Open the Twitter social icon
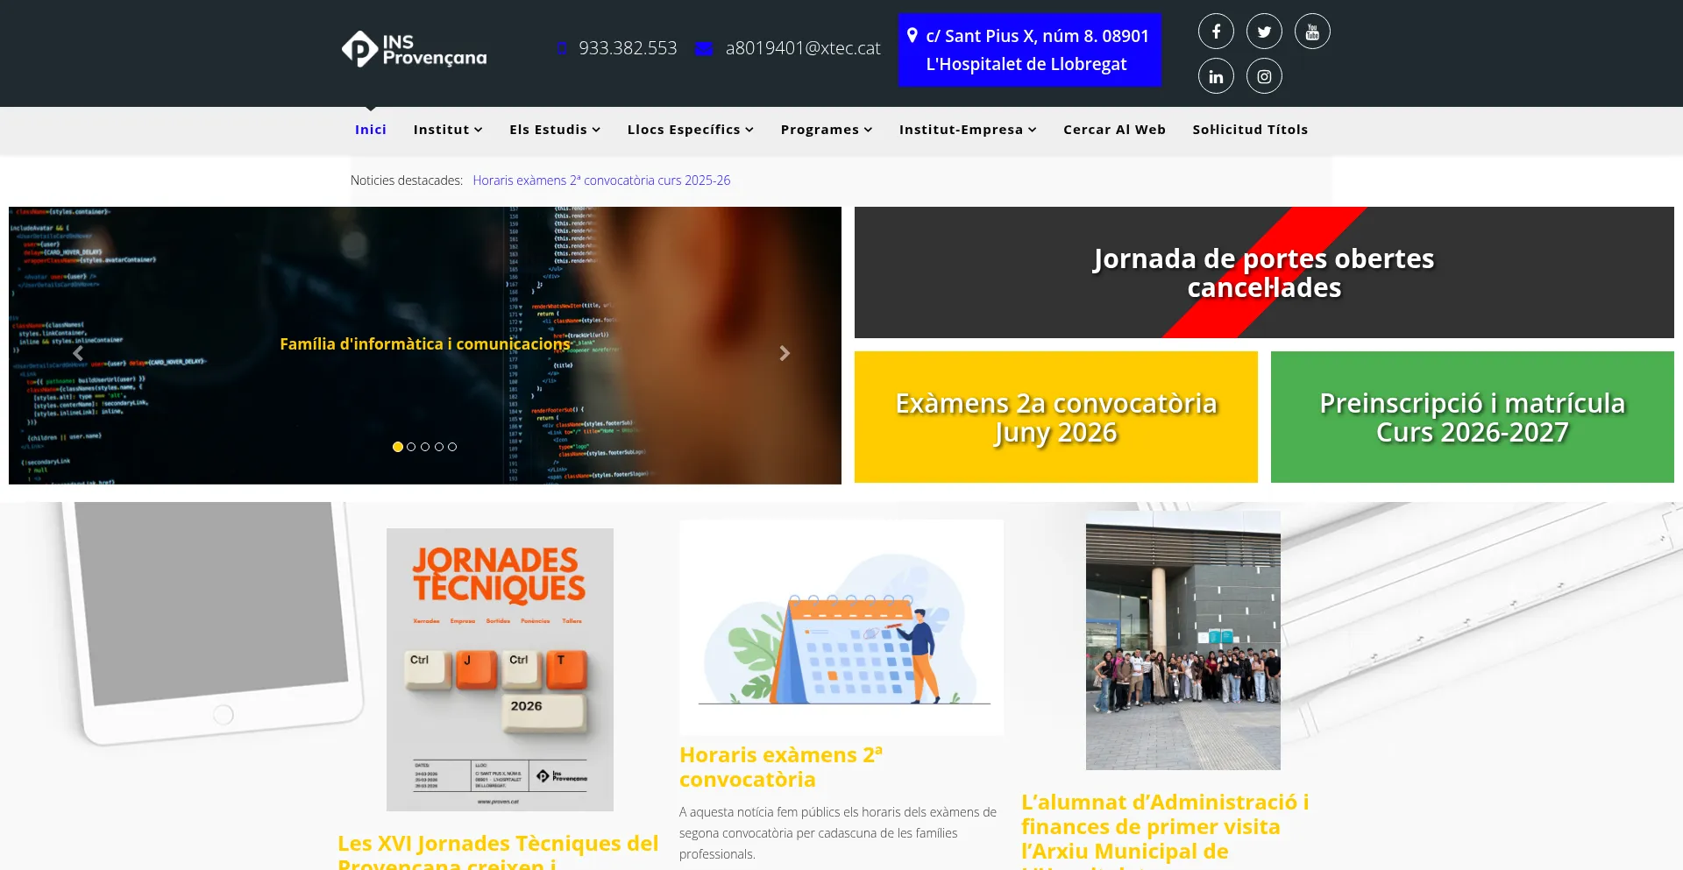Image resolution: width=1683 pixels, height=870 pixels. coord(1264,32)
